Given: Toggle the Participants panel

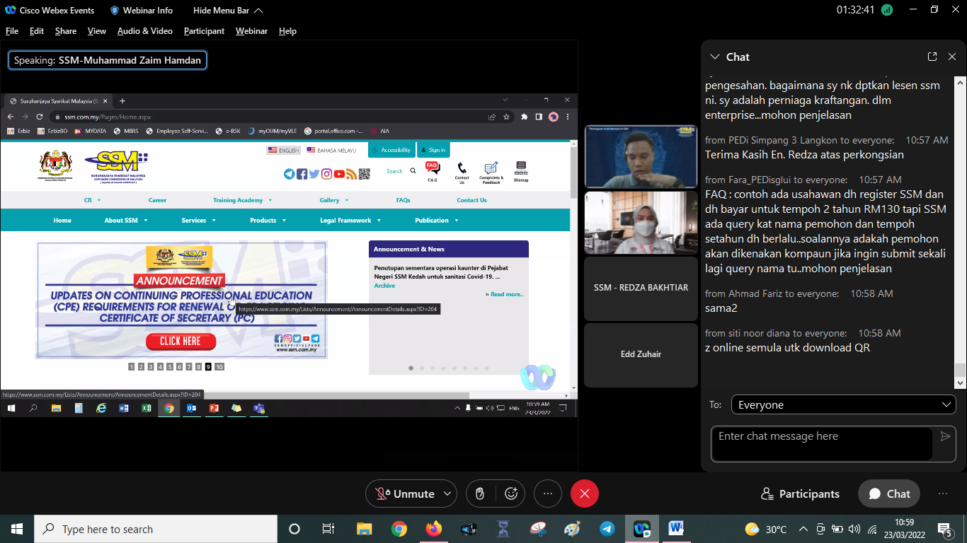Looking at the screenshot, I should pos(800,494).
